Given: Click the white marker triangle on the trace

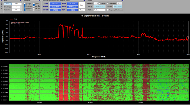Looking at the screenshot, I should click(x=188, y=37).
